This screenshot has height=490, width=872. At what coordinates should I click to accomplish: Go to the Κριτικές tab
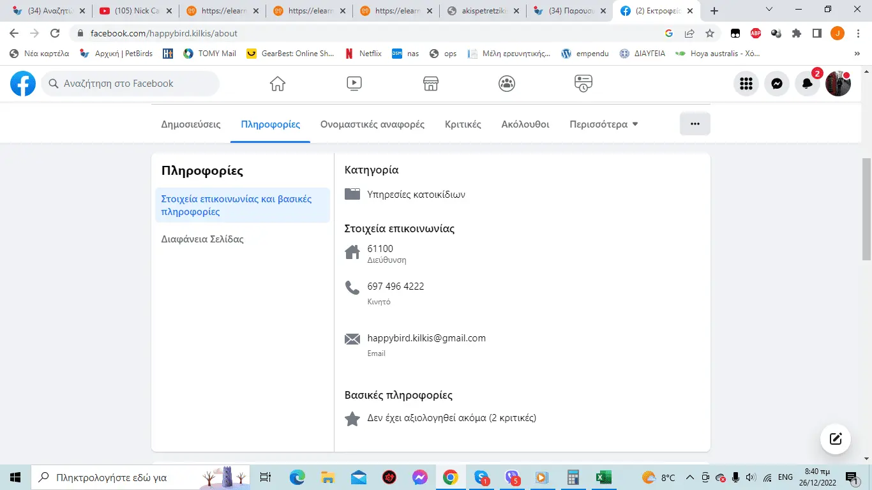(x=463, y=124)
